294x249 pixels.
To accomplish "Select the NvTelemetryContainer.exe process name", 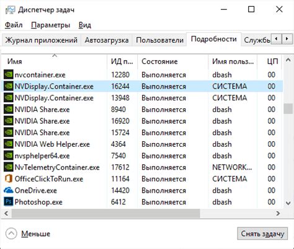I will 57,167.
